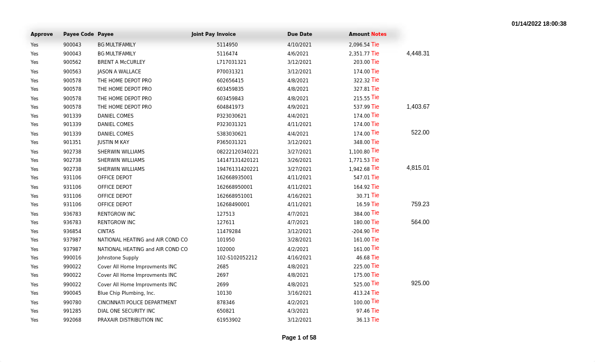Click the red Notes column header
This screenshot has height=362, width=595.
pyautogui.click(x=379, y=34)
